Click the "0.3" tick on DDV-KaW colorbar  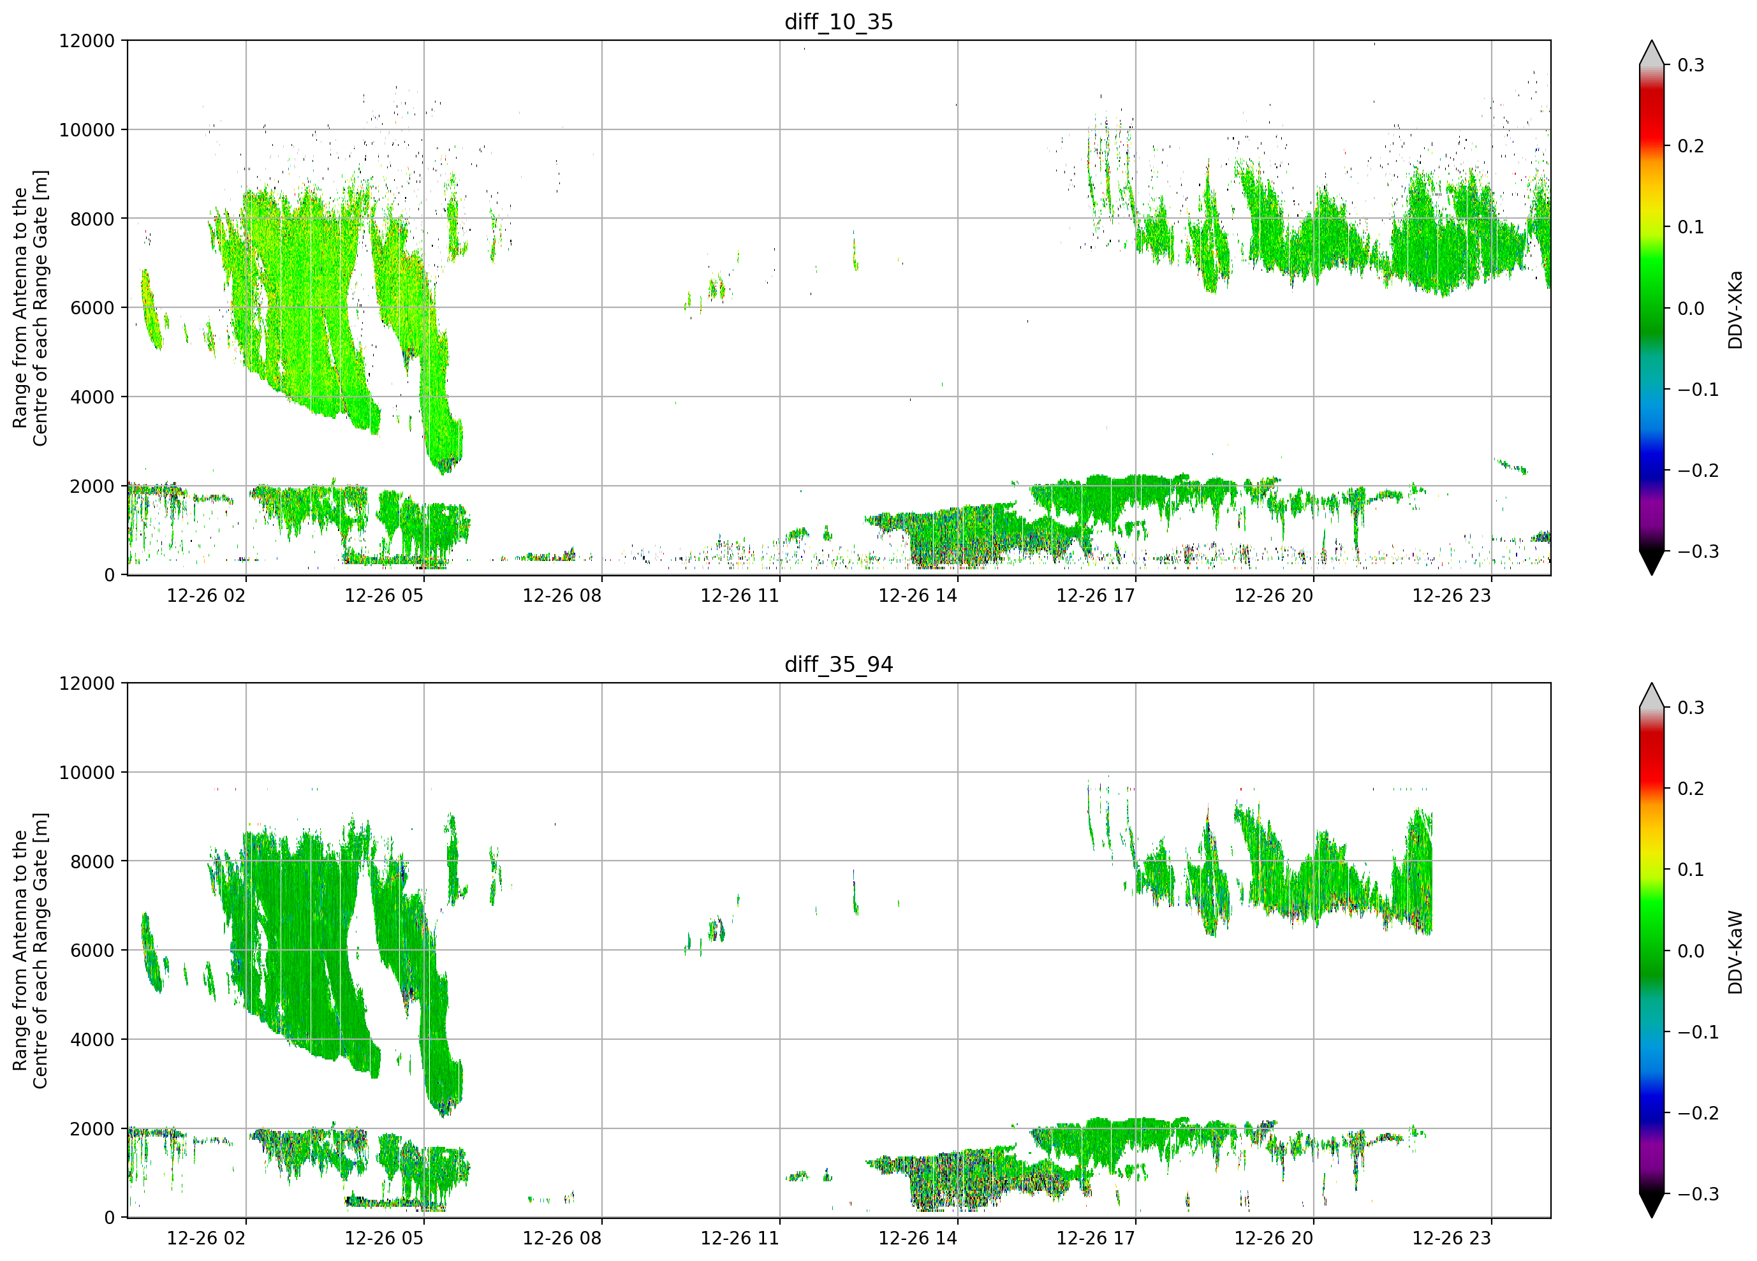[x=1691, y=708]
